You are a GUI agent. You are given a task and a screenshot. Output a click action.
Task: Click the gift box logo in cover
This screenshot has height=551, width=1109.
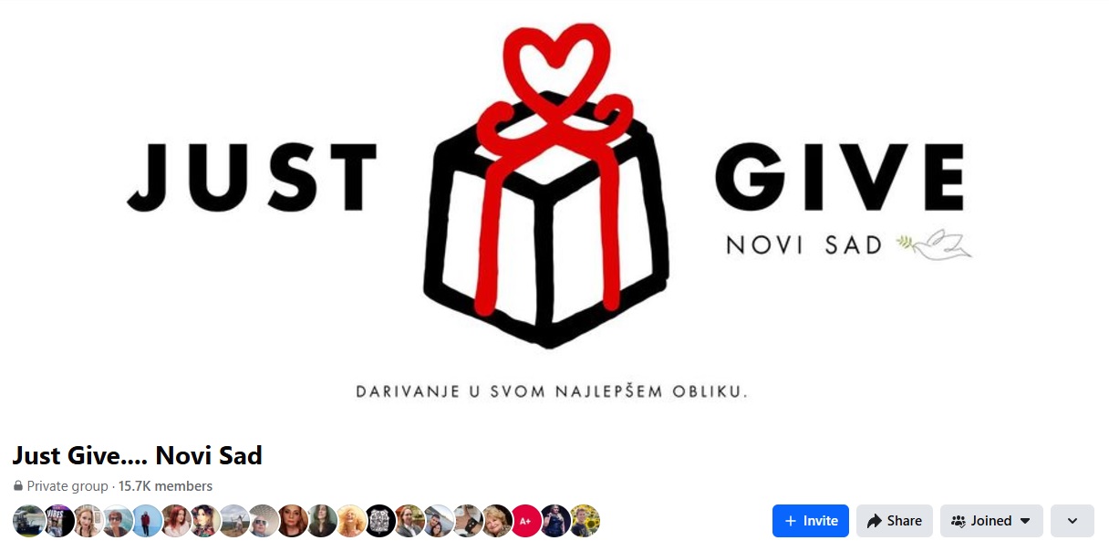click(x=546, y=182)
